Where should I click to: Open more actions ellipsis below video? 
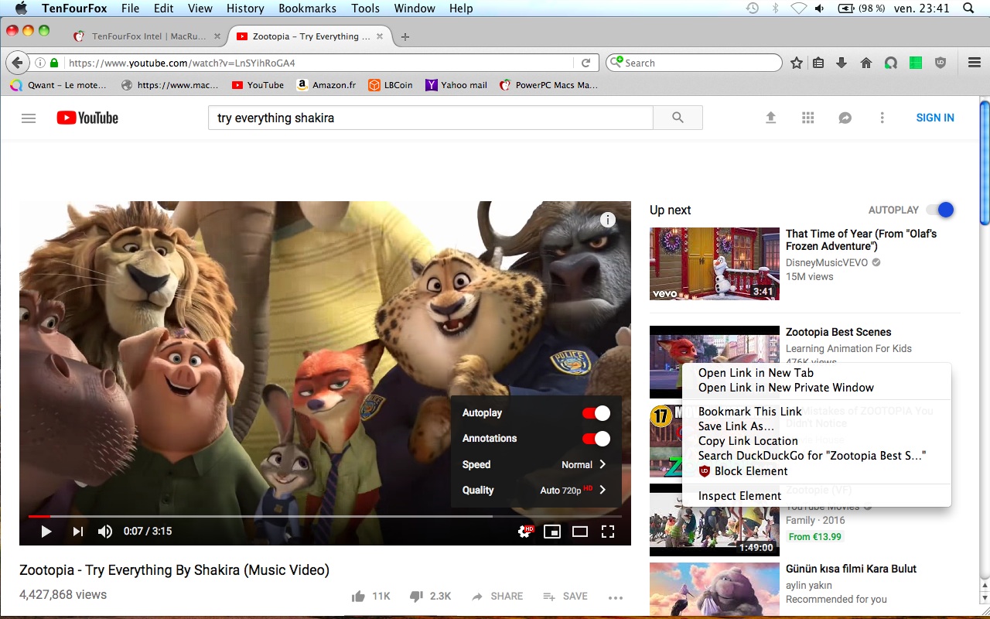(x=616, y=597)
